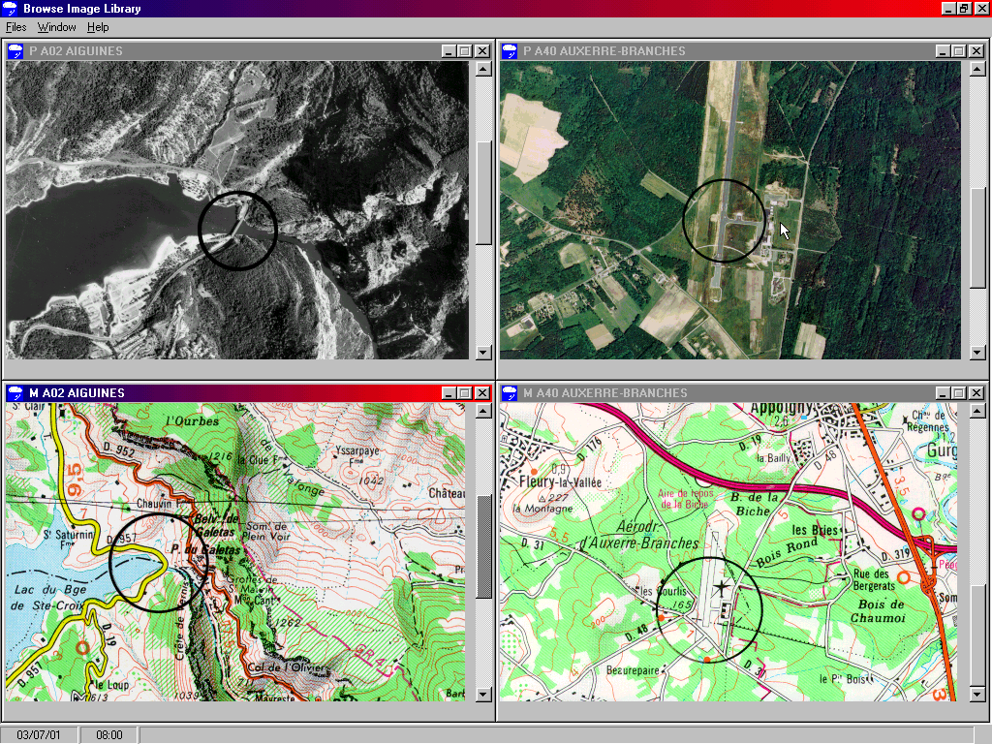Click the P A02 AIGUINES window icon
Viewport: 992px width, 744px height.
click(15, 51)
